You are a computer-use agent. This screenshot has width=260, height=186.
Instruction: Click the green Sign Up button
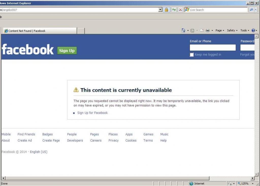point(67,51)
